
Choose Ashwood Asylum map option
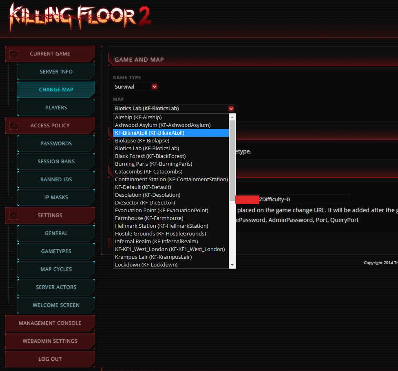(x=171, y=125)
